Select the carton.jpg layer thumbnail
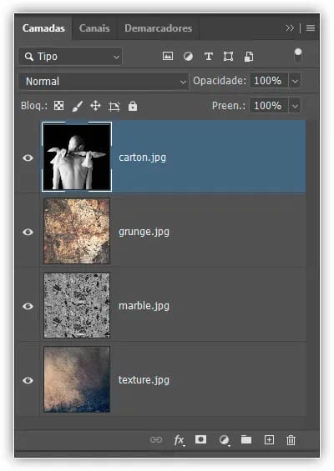The image size is (334, 471). point(77,157)
